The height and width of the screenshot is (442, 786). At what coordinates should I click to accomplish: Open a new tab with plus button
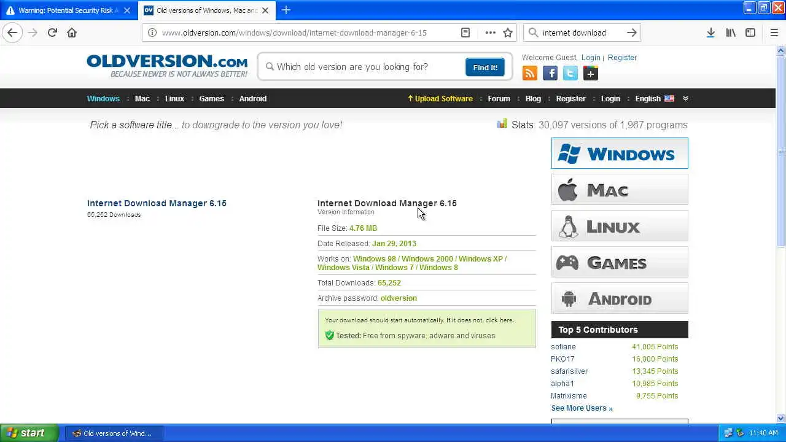[286, 10]
